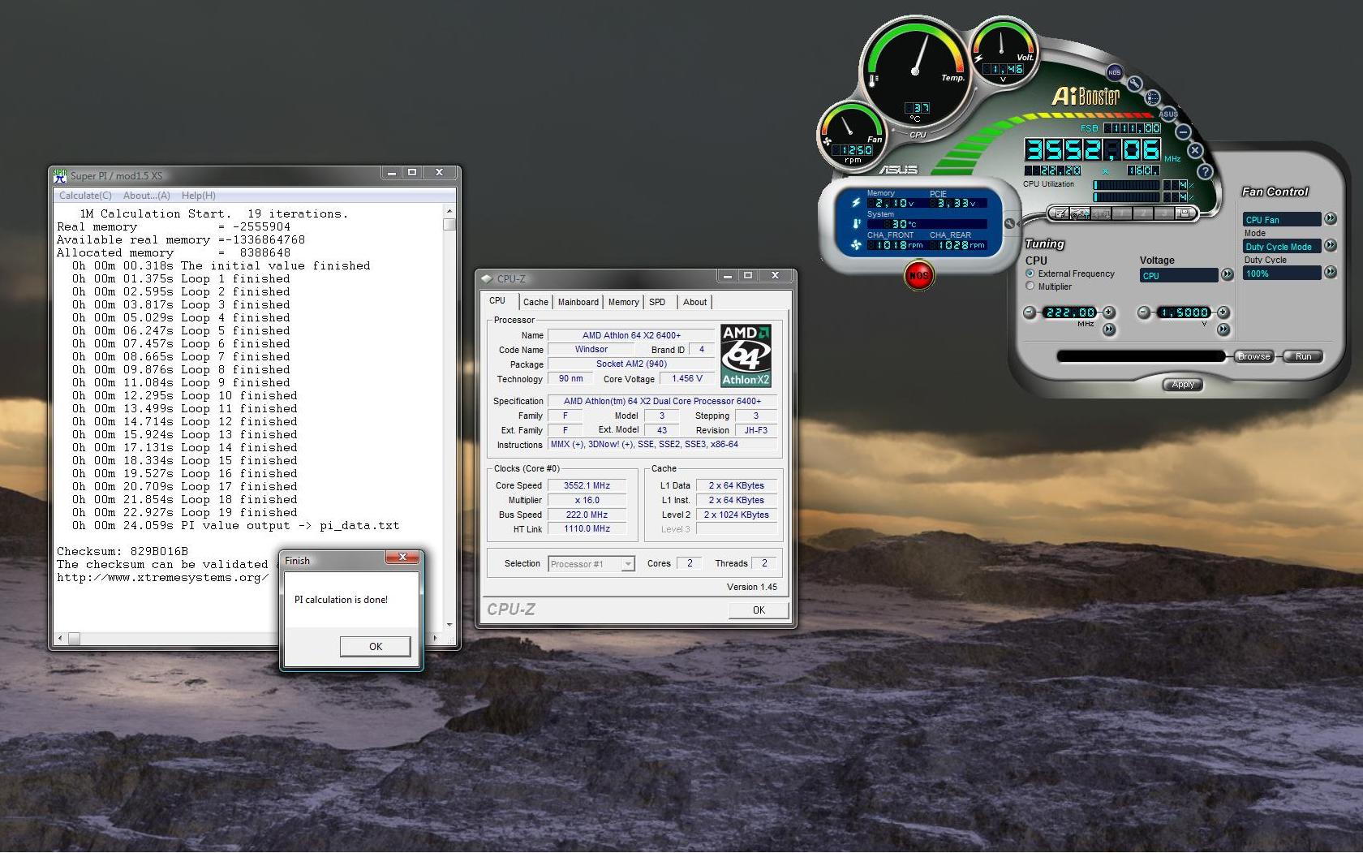Screen dimensions: 1363x853
Task: Select profile slot 1 in AI Booster toolbar
Action: [x=1122, y=213]
